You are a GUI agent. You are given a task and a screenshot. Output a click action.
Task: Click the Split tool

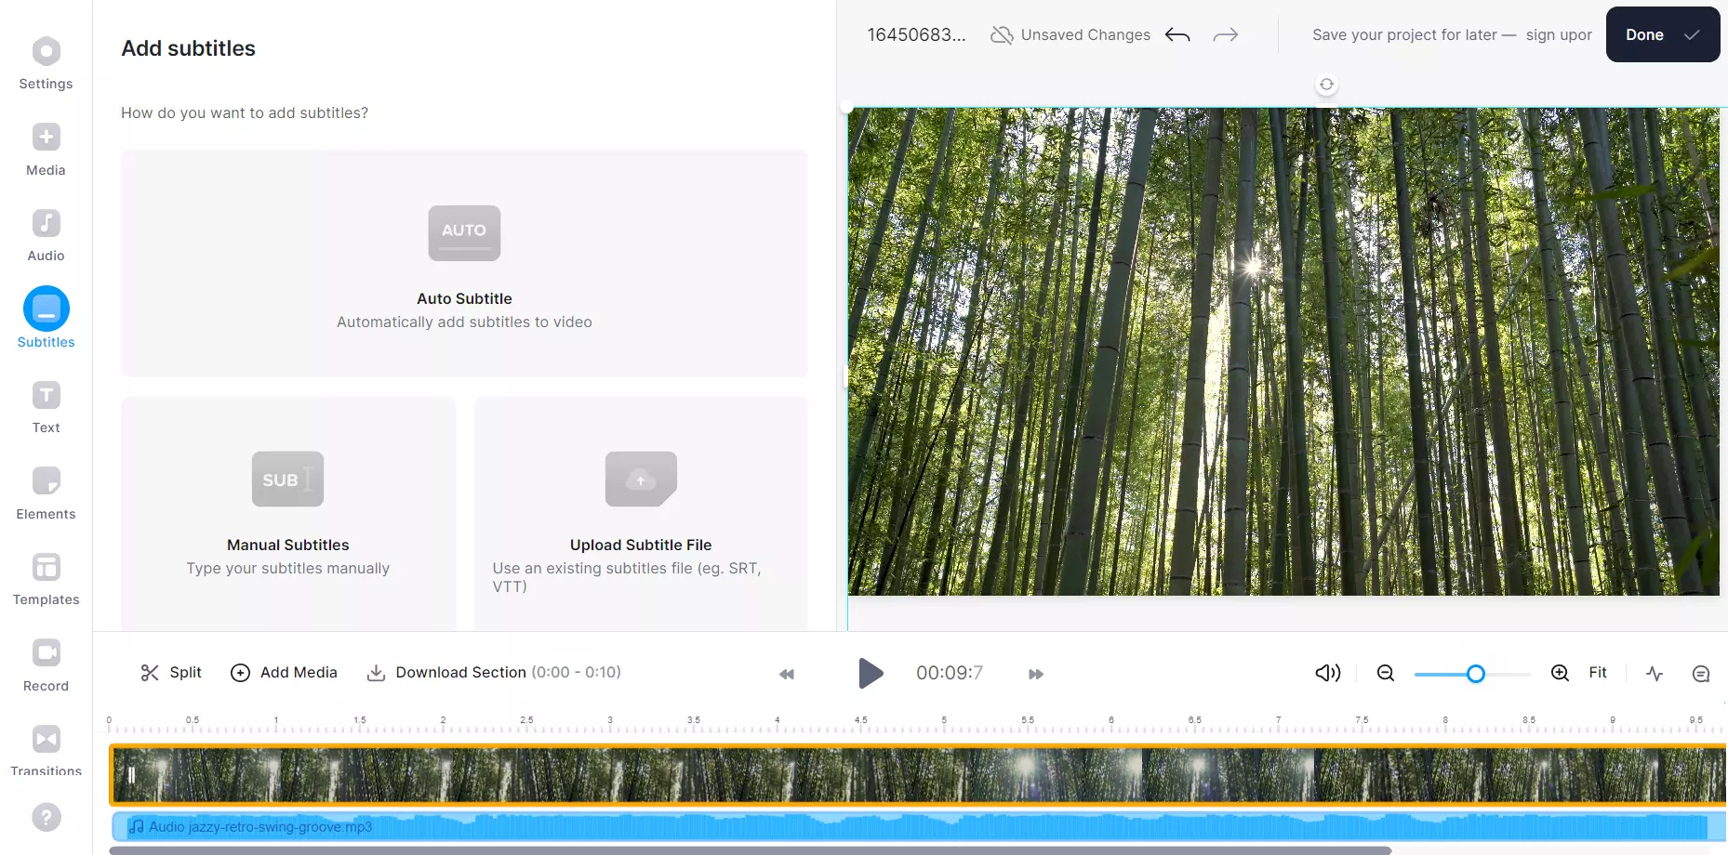click(x=171, y=673)
